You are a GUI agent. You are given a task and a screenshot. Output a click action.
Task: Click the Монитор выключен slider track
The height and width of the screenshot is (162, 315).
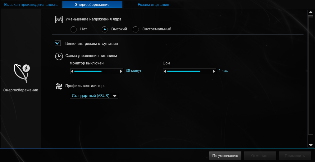(x=97, y=71)
